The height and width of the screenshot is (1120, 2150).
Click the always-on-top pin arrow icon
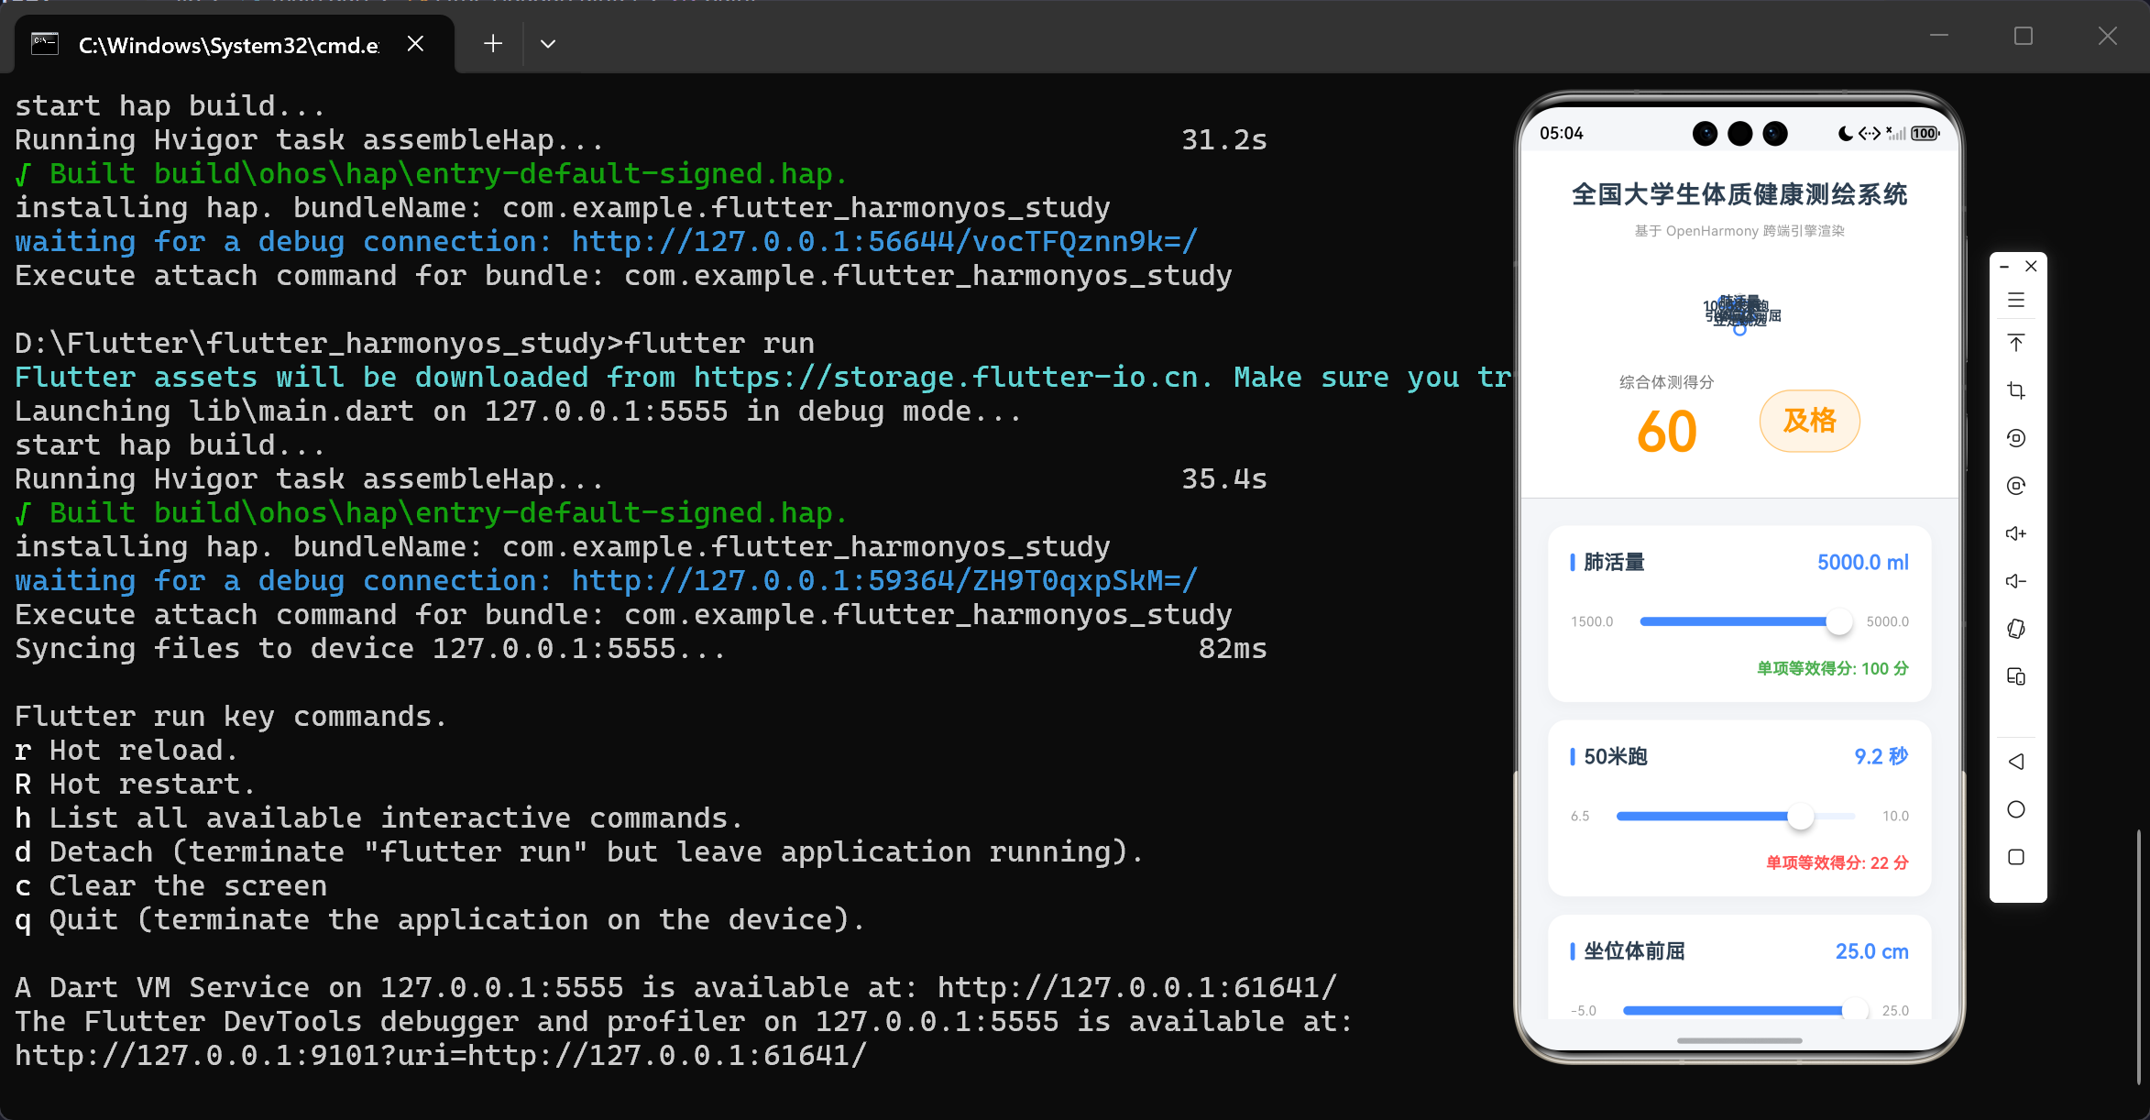(2015, 343)
